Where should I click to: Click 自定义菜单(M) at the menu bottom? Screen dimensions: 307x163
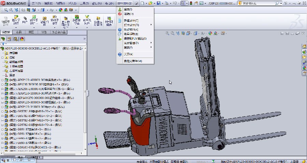pyautogui.click(x=133, y=61)
